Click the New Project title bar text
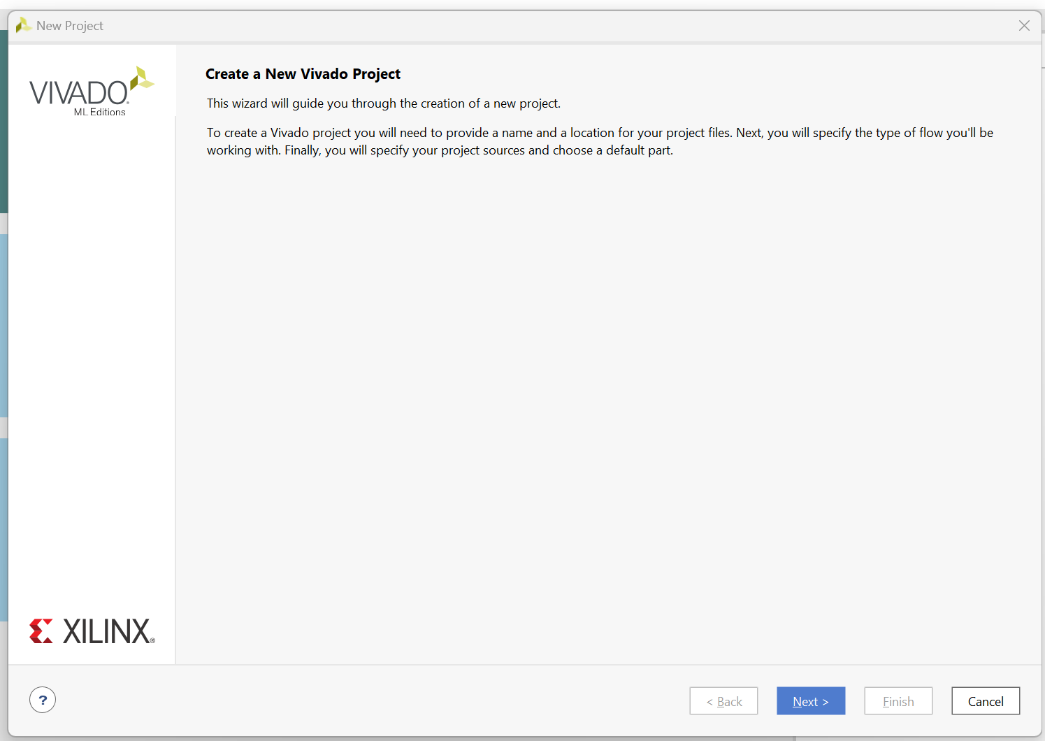The width and height of the screenshot is (1045, 741). (x=70, y=25)
